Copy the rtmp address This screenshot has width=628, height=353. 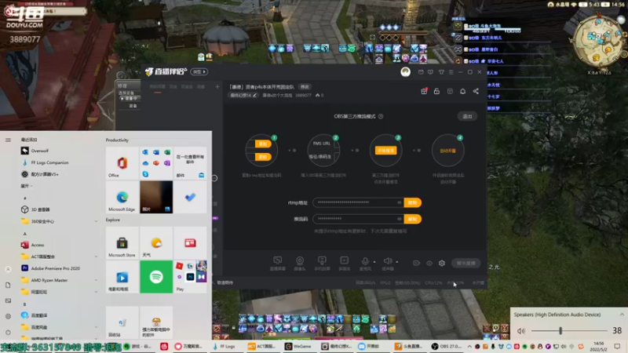point(413,202)
